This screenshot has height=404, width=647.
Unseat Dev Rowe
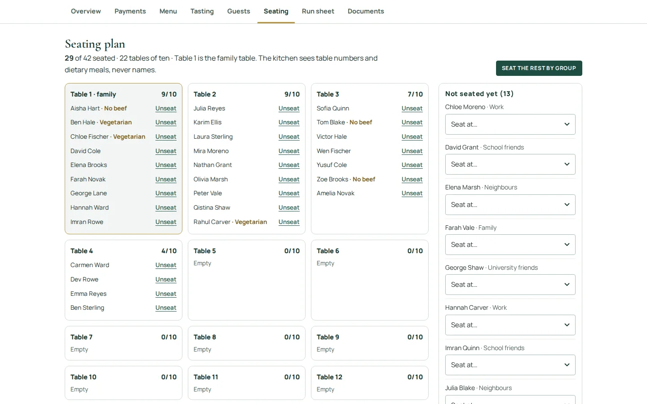pyautogui.click(x=166, y=279)
